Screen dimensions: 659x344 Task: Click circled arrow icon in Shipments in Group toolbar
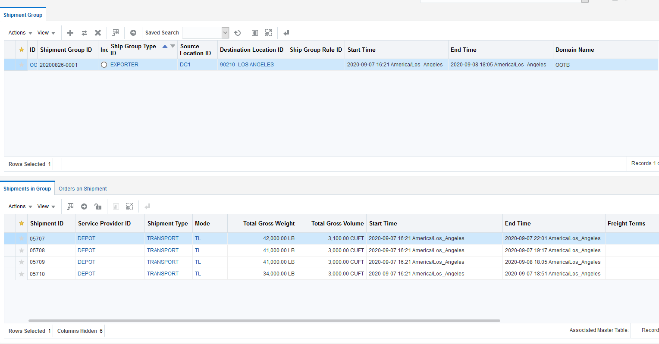[84, 206]
